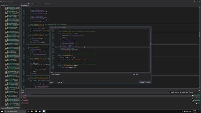Click the second icon beside dialog bottom-left dropdown
The height and width of the screenshot is (113, 201).
click(61, 82)
